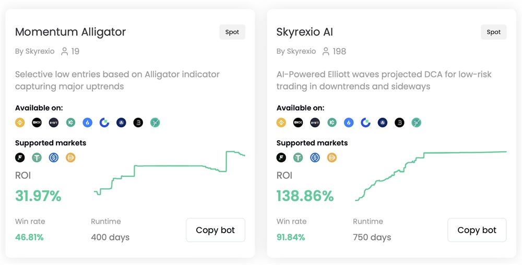Click the 91.84% win rate value
This screenshot has height=265, width=522.
[291, 237]
